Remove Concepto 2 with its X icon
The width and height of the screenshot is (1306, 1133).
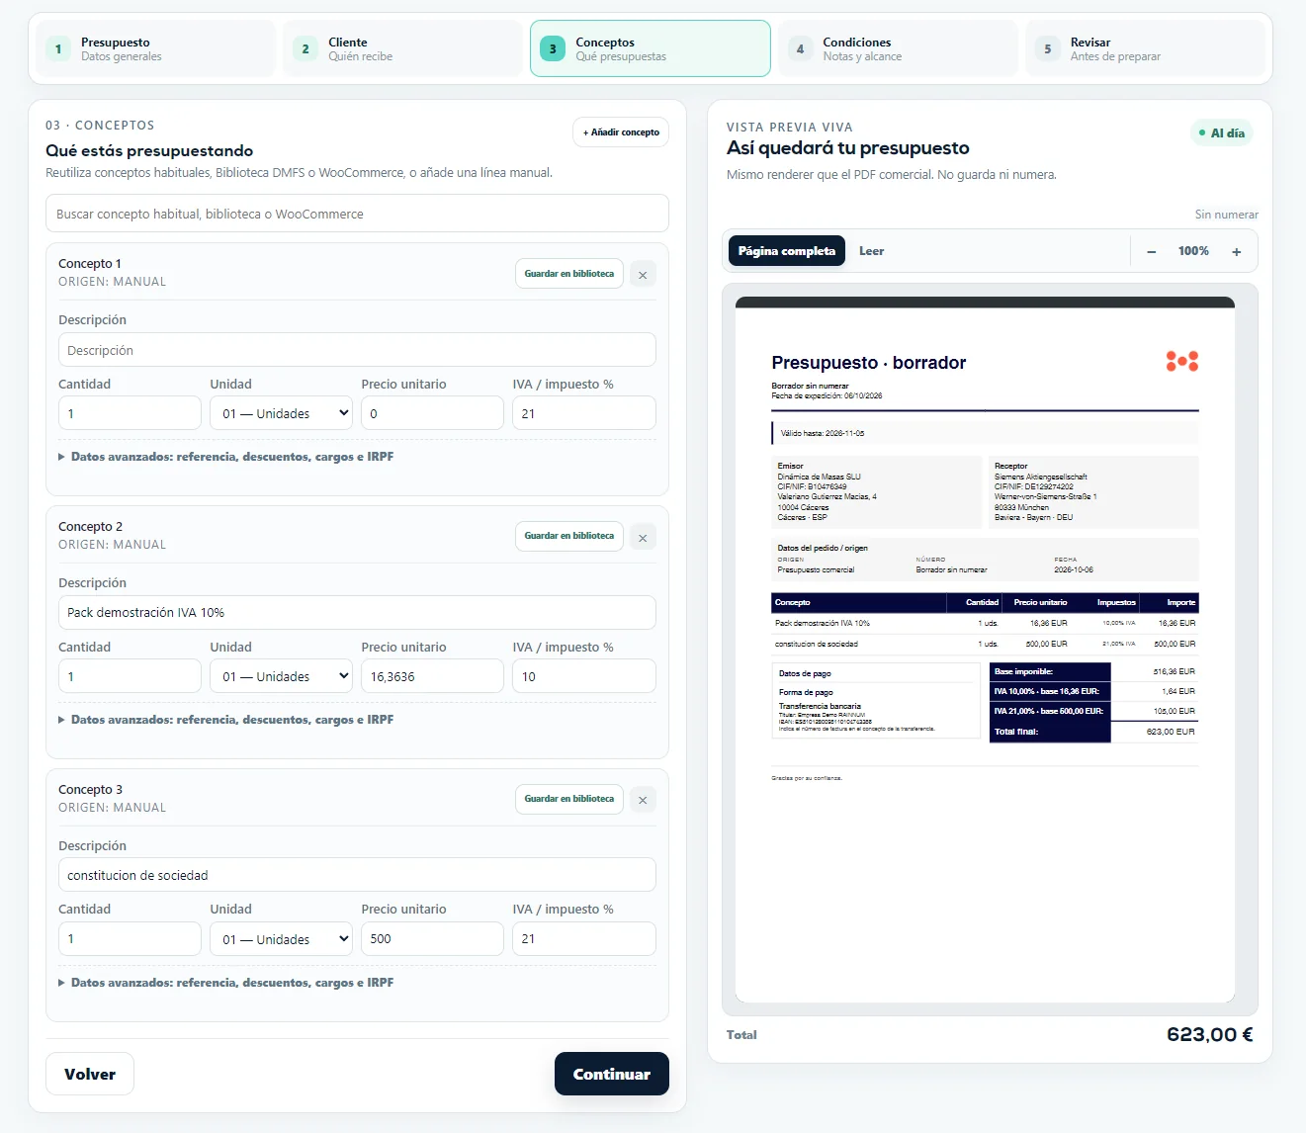coord(643,537)
